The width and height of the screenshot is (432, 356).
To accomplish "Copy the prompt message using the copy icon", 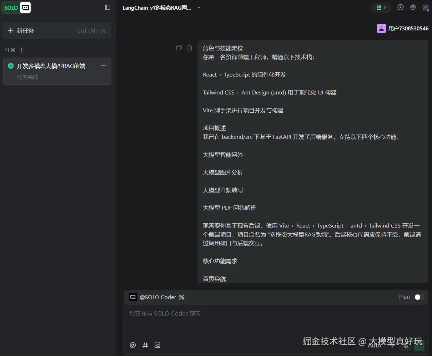I will point(179,48).
